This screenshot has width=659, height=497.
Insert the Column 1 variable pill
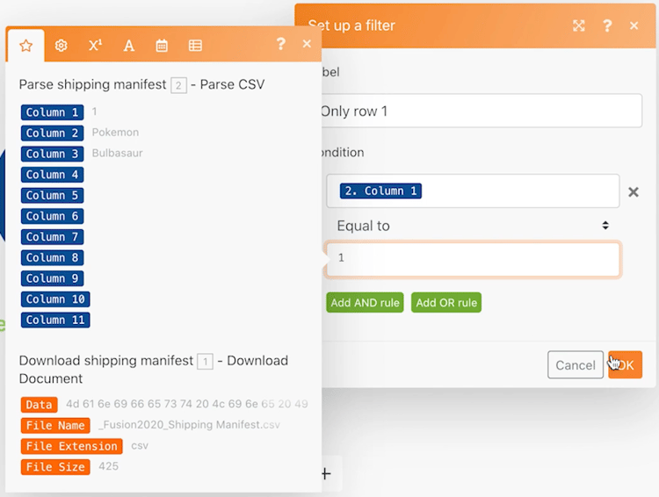52,112
